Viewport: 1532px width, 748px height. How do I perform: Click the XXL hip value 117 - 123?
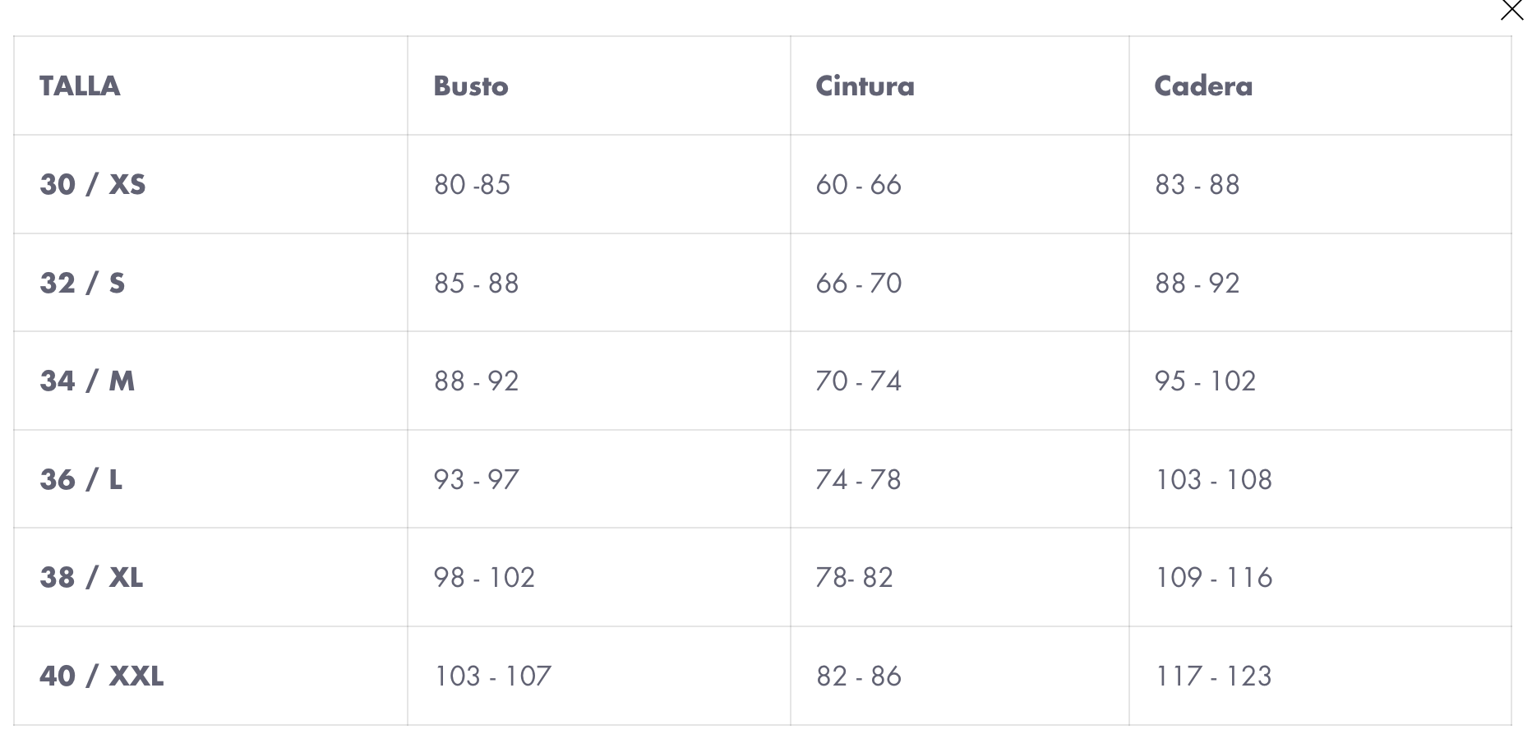1213,676
